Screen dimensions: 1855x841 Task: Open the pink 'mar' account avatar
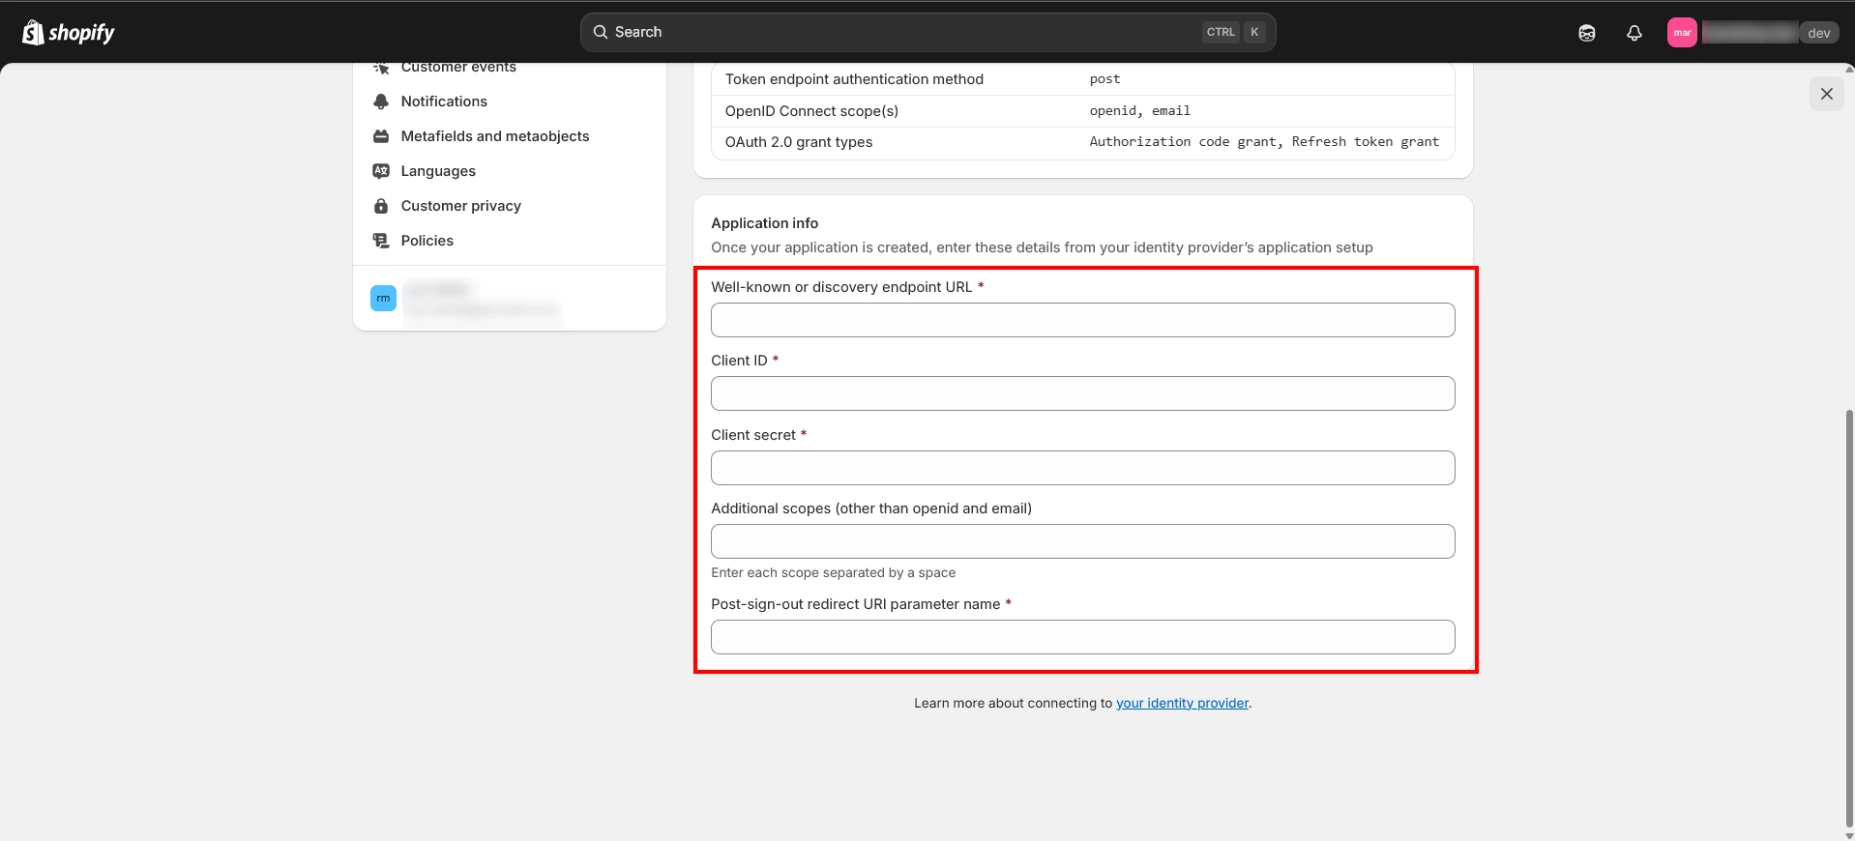click(x=1682, y=33)
